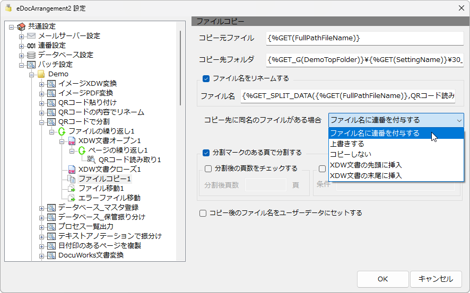Check コピー後のファイル名をユーザーデータにセットする

pos(203,214)
